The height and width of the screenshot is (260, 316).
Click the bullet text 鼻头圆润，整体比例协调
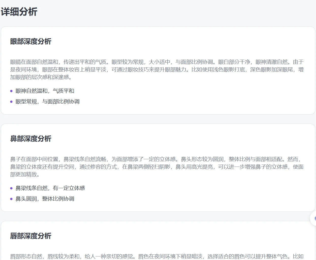coord(44,199)
